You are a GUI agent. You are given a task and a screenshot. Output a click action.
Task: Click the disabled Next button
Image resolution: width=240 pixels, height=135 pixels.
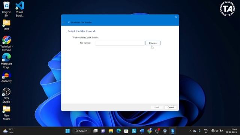(x=157, y=107)
